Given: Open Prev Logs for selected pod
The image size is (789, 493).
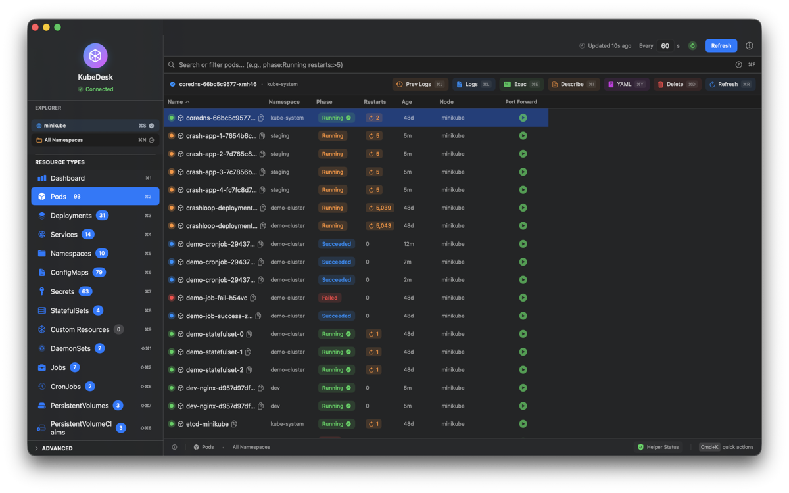Looking at the screenshot, I should pyautogui.click(x=419, y=84).
